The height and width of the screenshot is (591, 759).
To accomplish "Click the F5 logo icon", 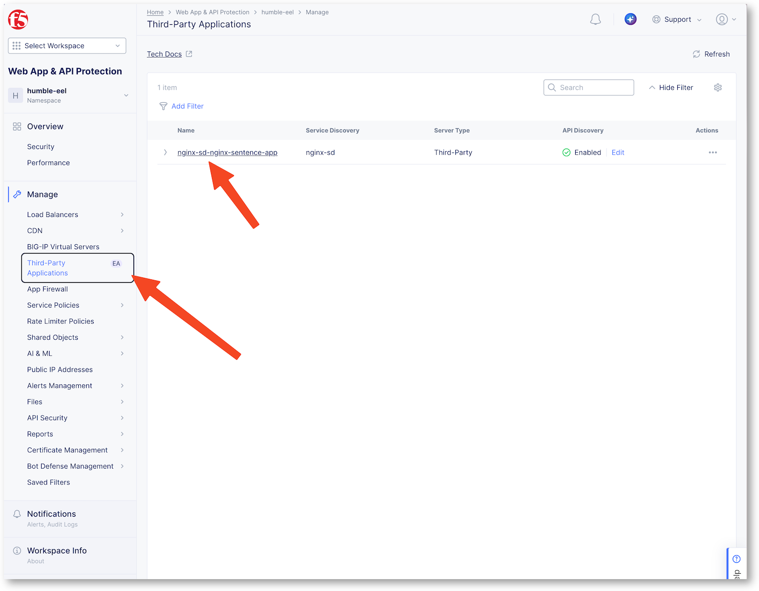I will (x=18, y=20).
